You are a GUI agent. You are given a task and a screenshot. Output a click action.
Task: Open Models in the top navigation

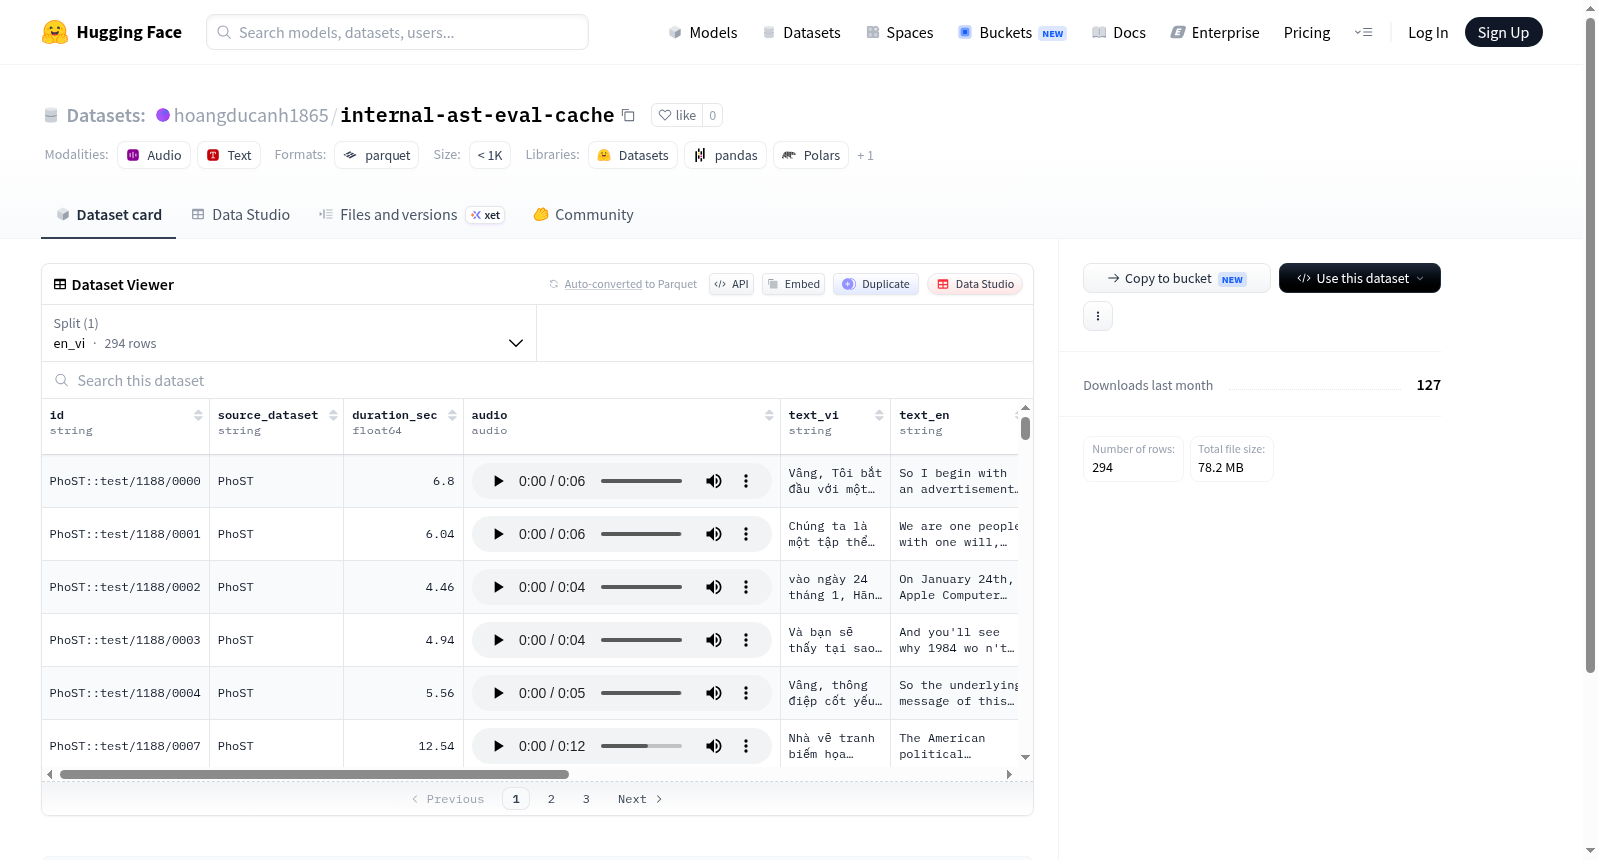point(703,32)
